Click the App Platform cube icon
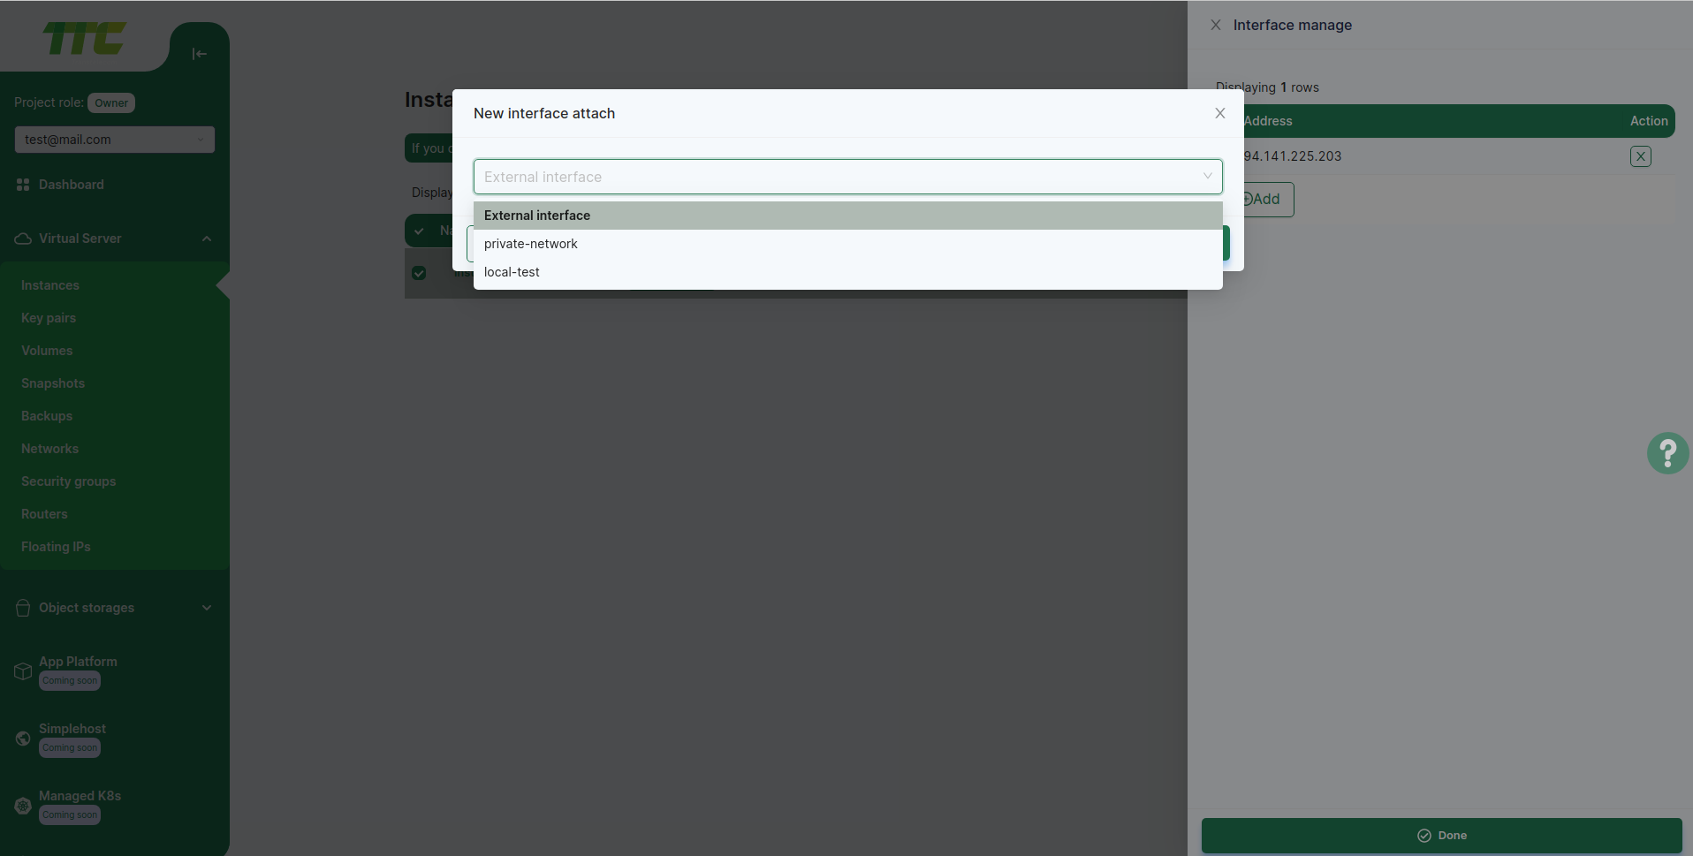 pyautogui.click(x=23, y=671)
